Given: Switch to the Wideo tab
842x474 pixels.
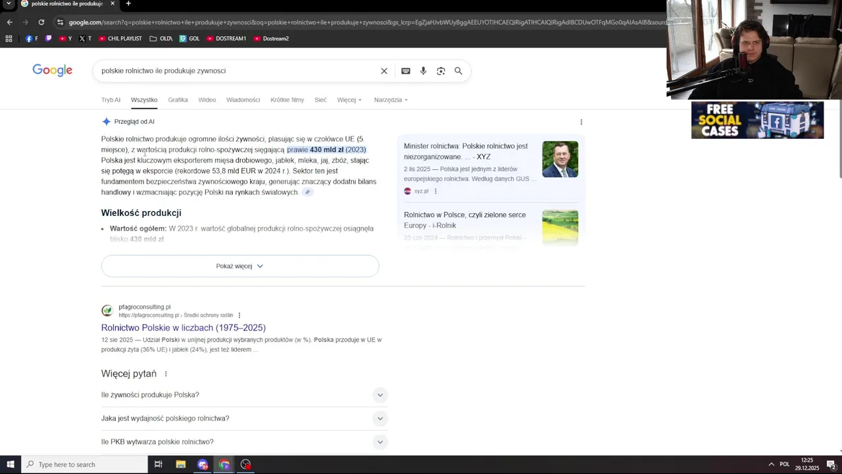Looking at the screenshot, I should tap(207, 100).
